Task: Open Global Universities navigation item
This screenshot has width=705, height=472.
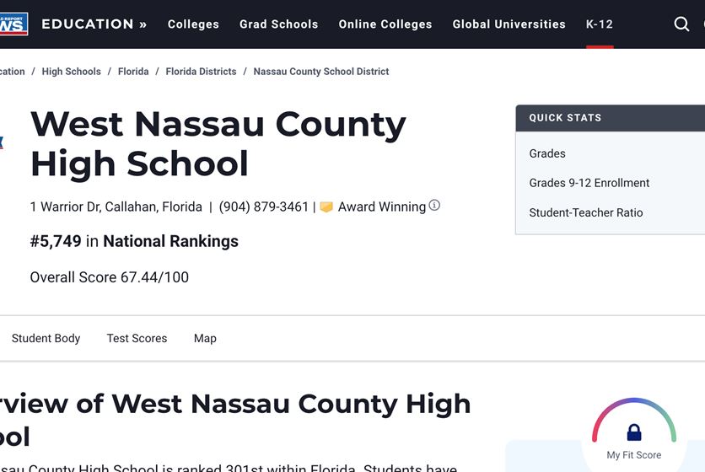Action: tap(509, 24)
